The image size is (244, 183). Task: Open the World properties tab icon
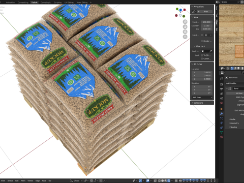click(x=222, y=103)
